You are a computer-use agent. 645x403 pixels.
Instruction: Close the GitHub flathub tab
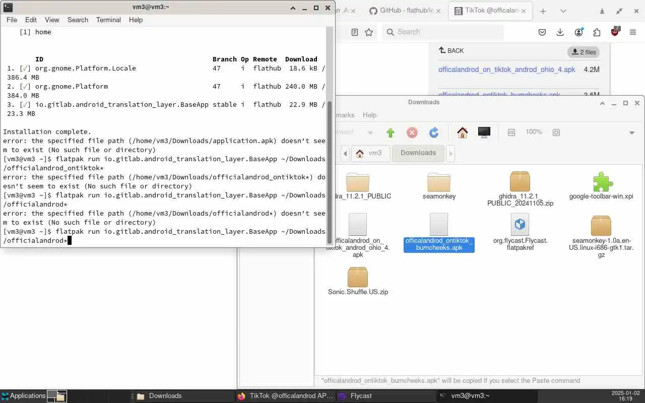tap(438, 11)
